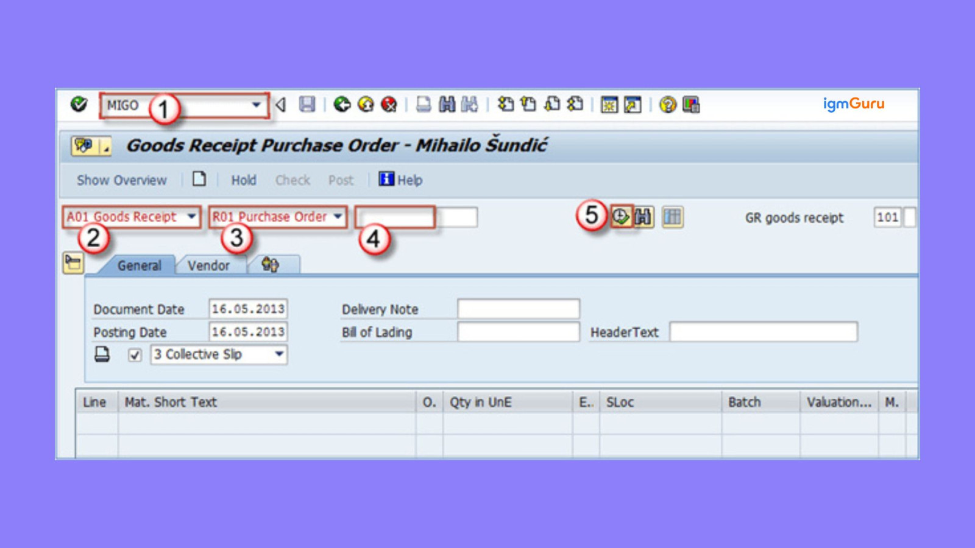
Task: Click the Delivery Note input field
Action: [x=519, y=309]
